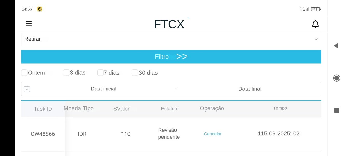Toggle the 7 dias checkbox
Image resolution: width=346 pixels, height=156 pixels.
tap(100, 73)
